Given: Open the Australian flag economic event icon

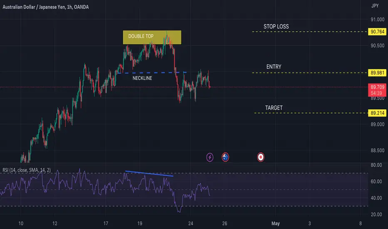Looking at the screenshot, I should coord(225,157).
